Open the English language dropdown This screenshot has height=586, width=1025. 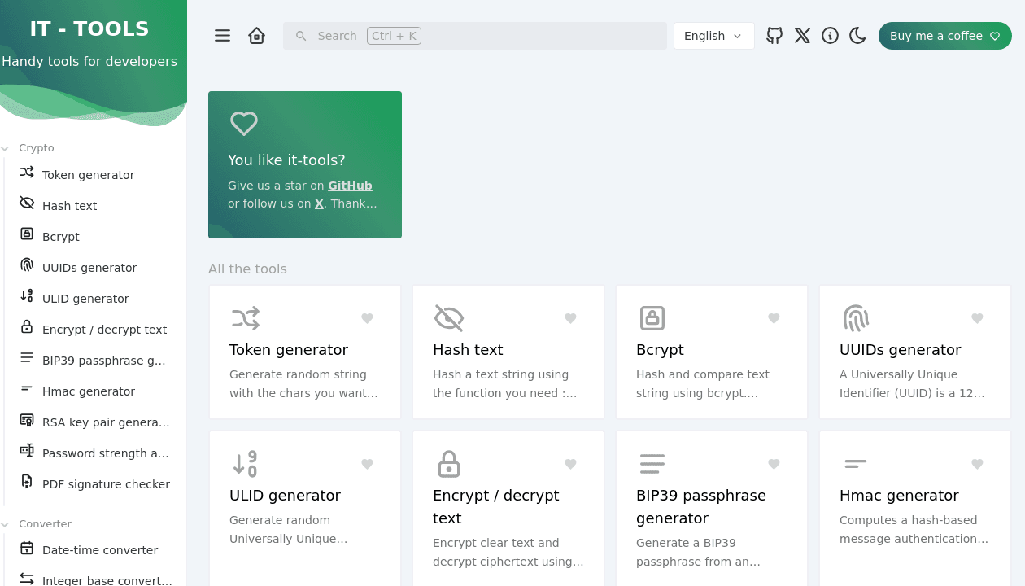713,35
